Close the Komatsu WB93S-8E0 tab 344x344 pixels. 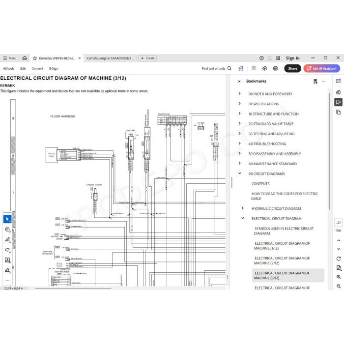click(80, 58)
